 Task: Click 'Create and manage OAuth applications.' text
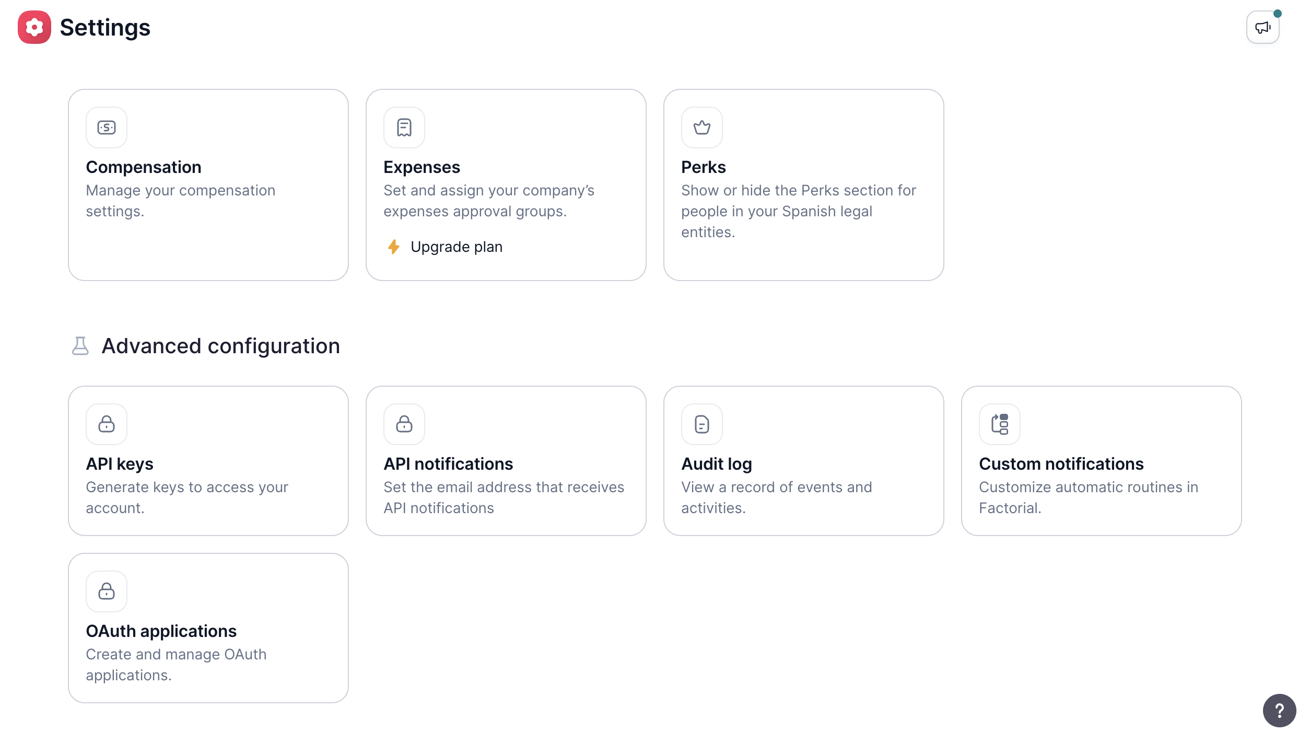176,665
